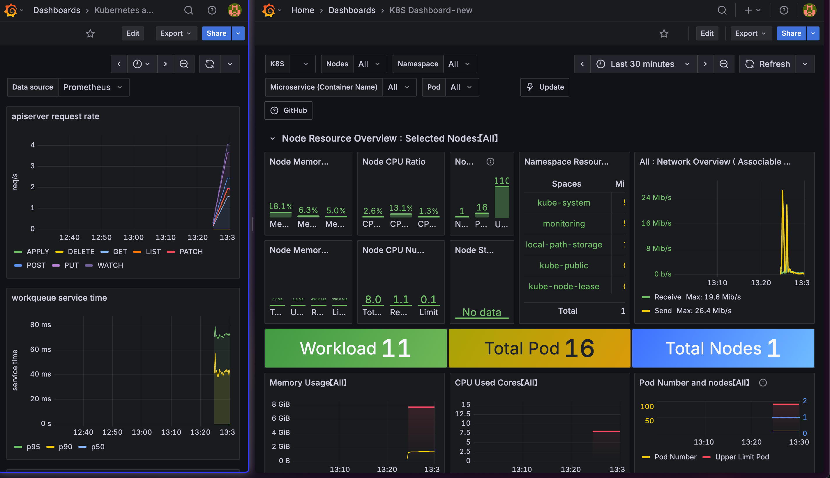Click the Update button

[545, 87]
